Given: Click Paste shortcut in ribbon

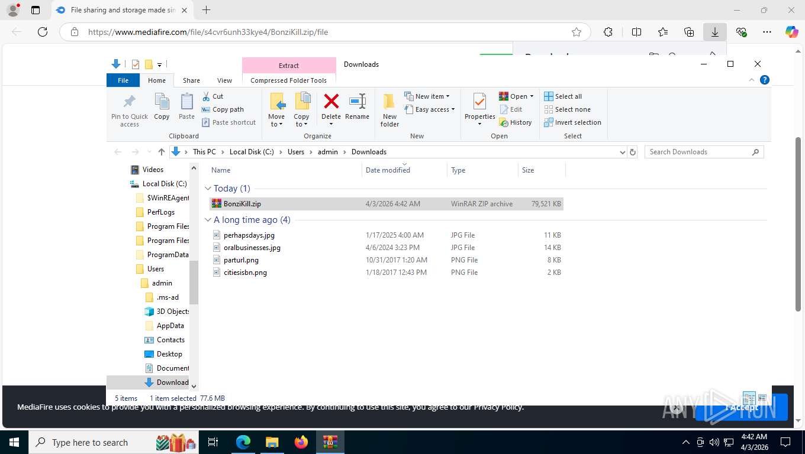Looking at the screenshot, I should click(228, 122).
